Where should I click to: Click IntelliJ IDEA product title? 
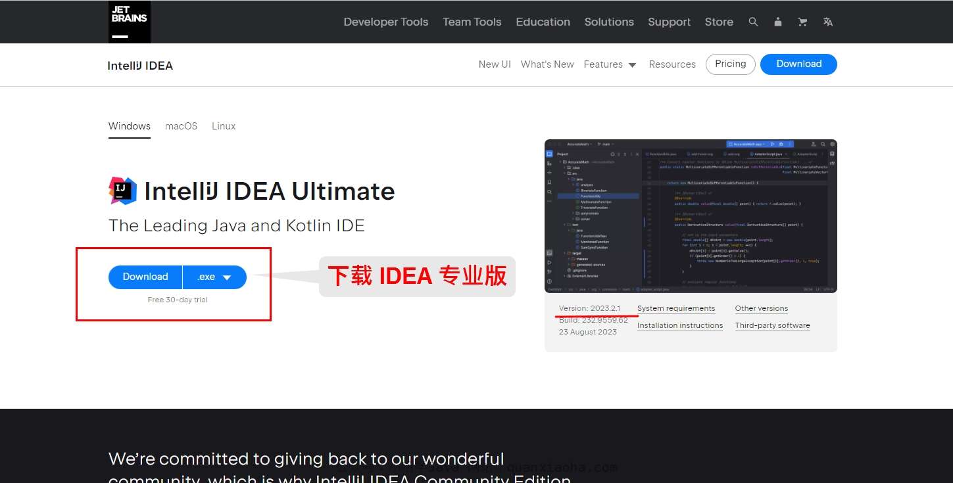coord(140,66)
